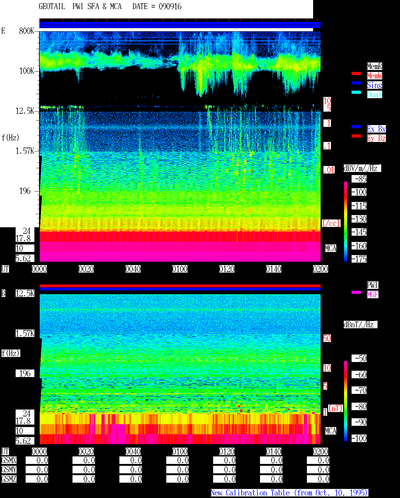Click the red [nT] unit label

[x=336, y=408]
